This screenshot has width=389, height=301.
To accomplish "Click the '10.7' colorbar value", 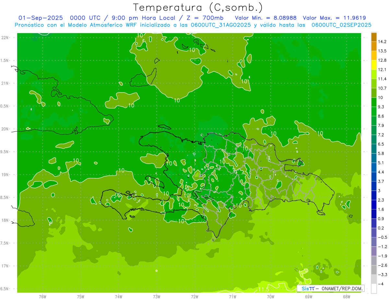I will point(382,88).
